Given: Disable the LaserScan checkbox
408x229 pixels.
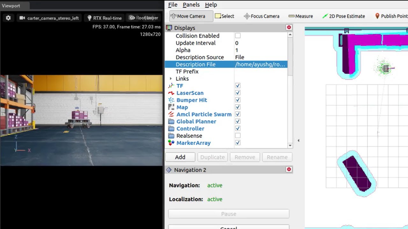Looking at the screenshot, I should tap(238, 93).
